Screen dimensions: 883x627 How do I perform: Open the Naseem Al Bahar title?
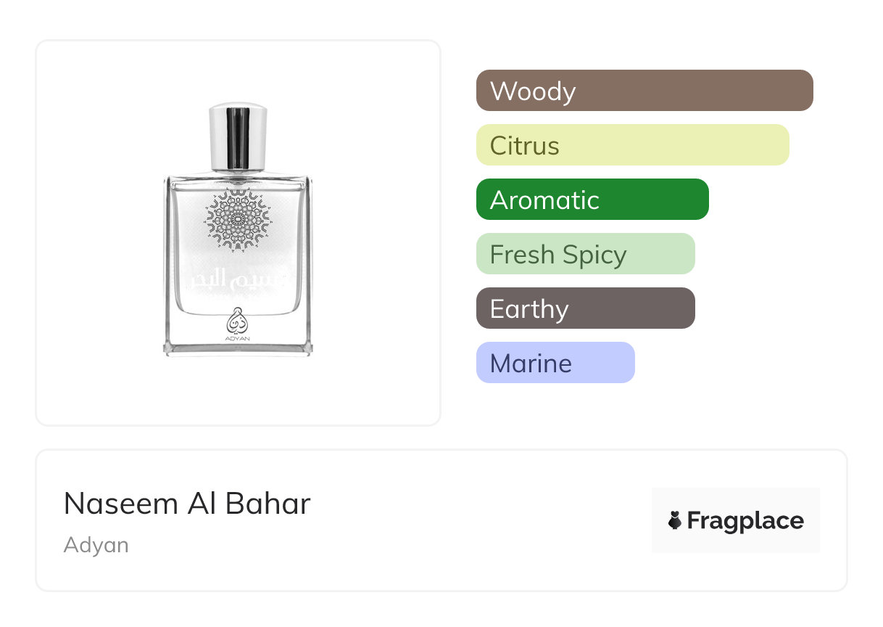tap(187, 504)
